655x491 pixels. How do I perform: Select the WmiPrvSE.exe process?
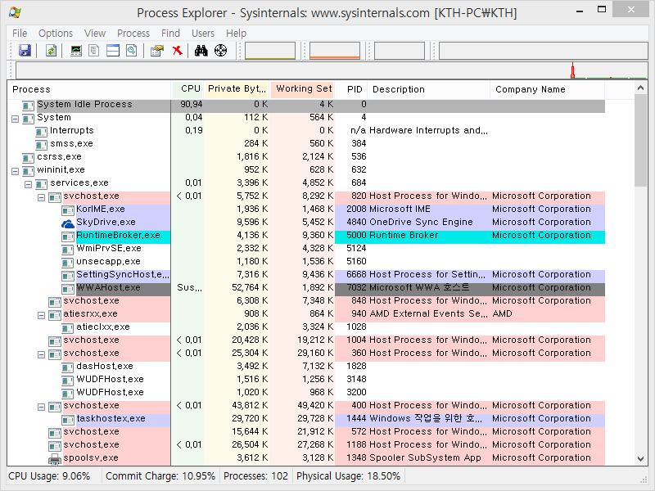pyautogui.click(x=109, y=249)
